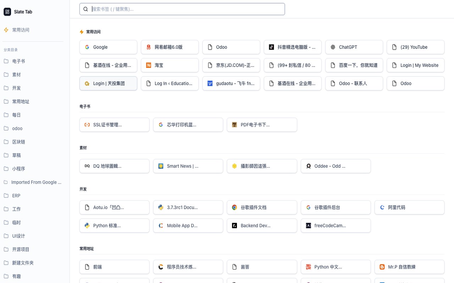The height and width of the screenshot is (283, 454).
Task: Open the 凿答 bookmark card
Action: (262, 267)
